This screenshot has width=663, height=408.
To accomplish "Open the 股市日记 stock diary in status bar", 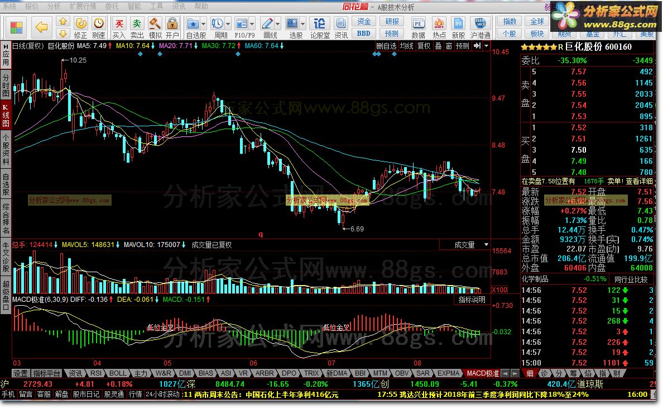I will (86, 395).
